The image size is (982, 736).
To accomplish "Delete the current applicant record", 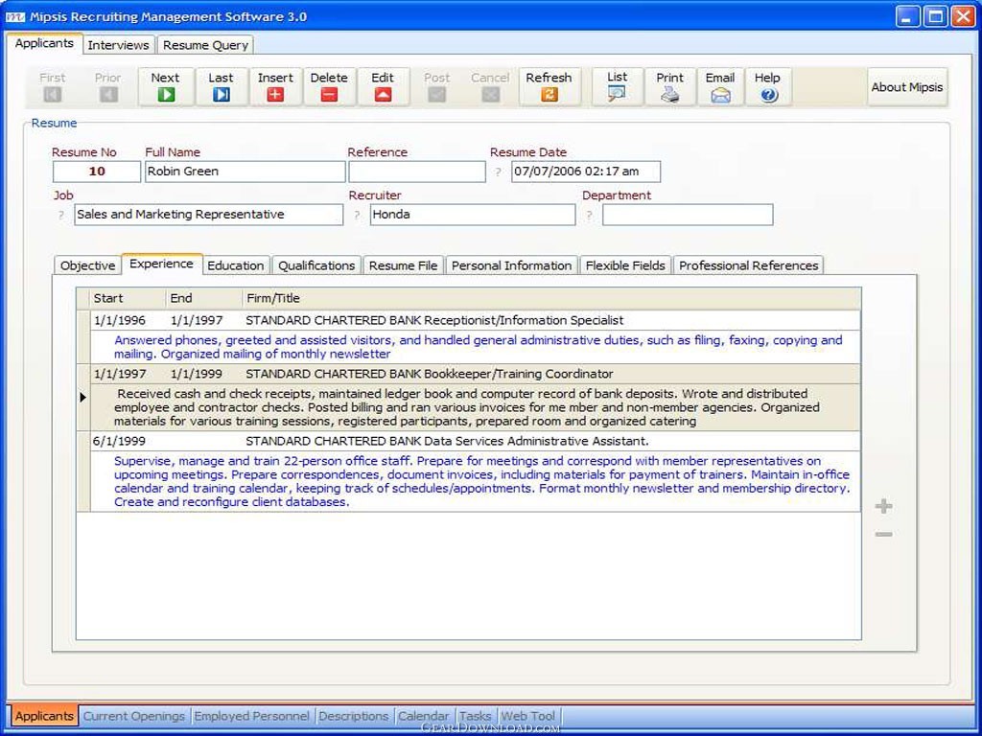I will pos(329,86).
